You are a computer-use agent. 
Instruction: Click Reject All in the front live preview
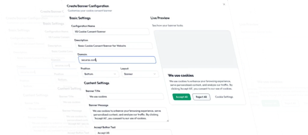pyautogui.click(x=201, y=97)
